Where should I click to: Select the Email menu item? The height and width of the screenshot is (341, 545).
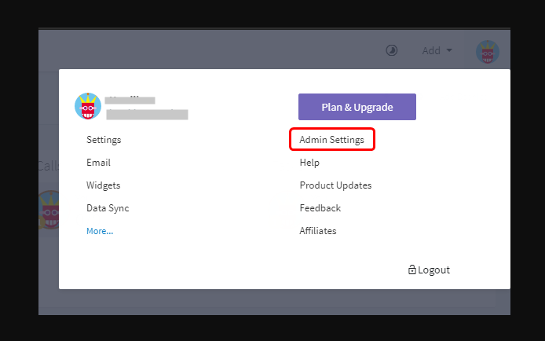[98, 163]
